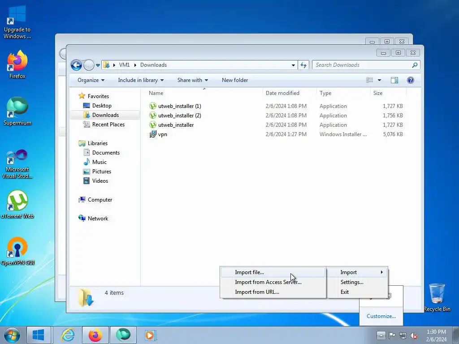Open Upgrade to Windows desktop shortcut

17,22
